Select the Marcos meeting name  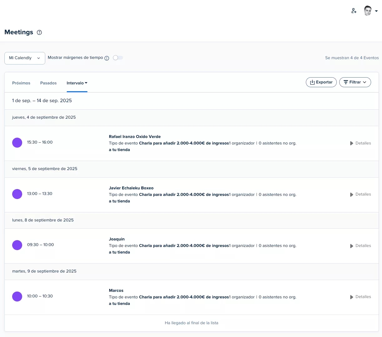point(116,291)
